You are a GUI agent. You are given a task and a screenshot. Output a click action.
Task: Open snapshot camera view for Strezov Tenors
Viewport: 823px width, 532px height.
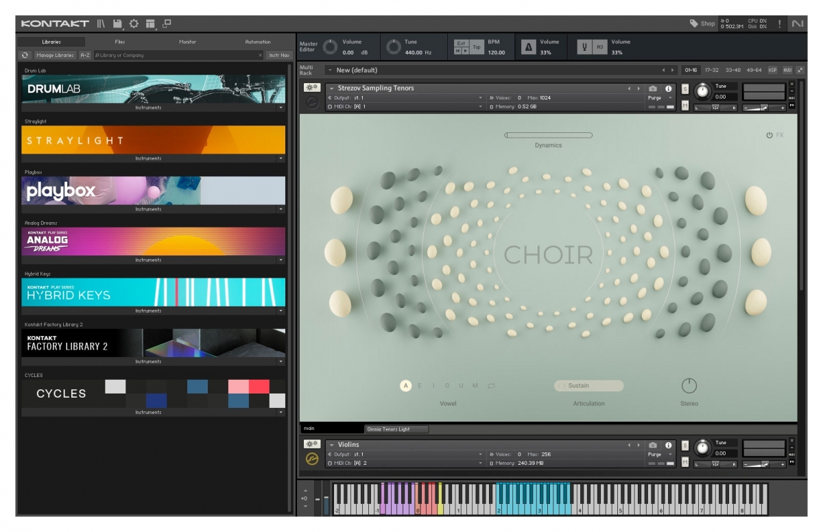point(653,88)
